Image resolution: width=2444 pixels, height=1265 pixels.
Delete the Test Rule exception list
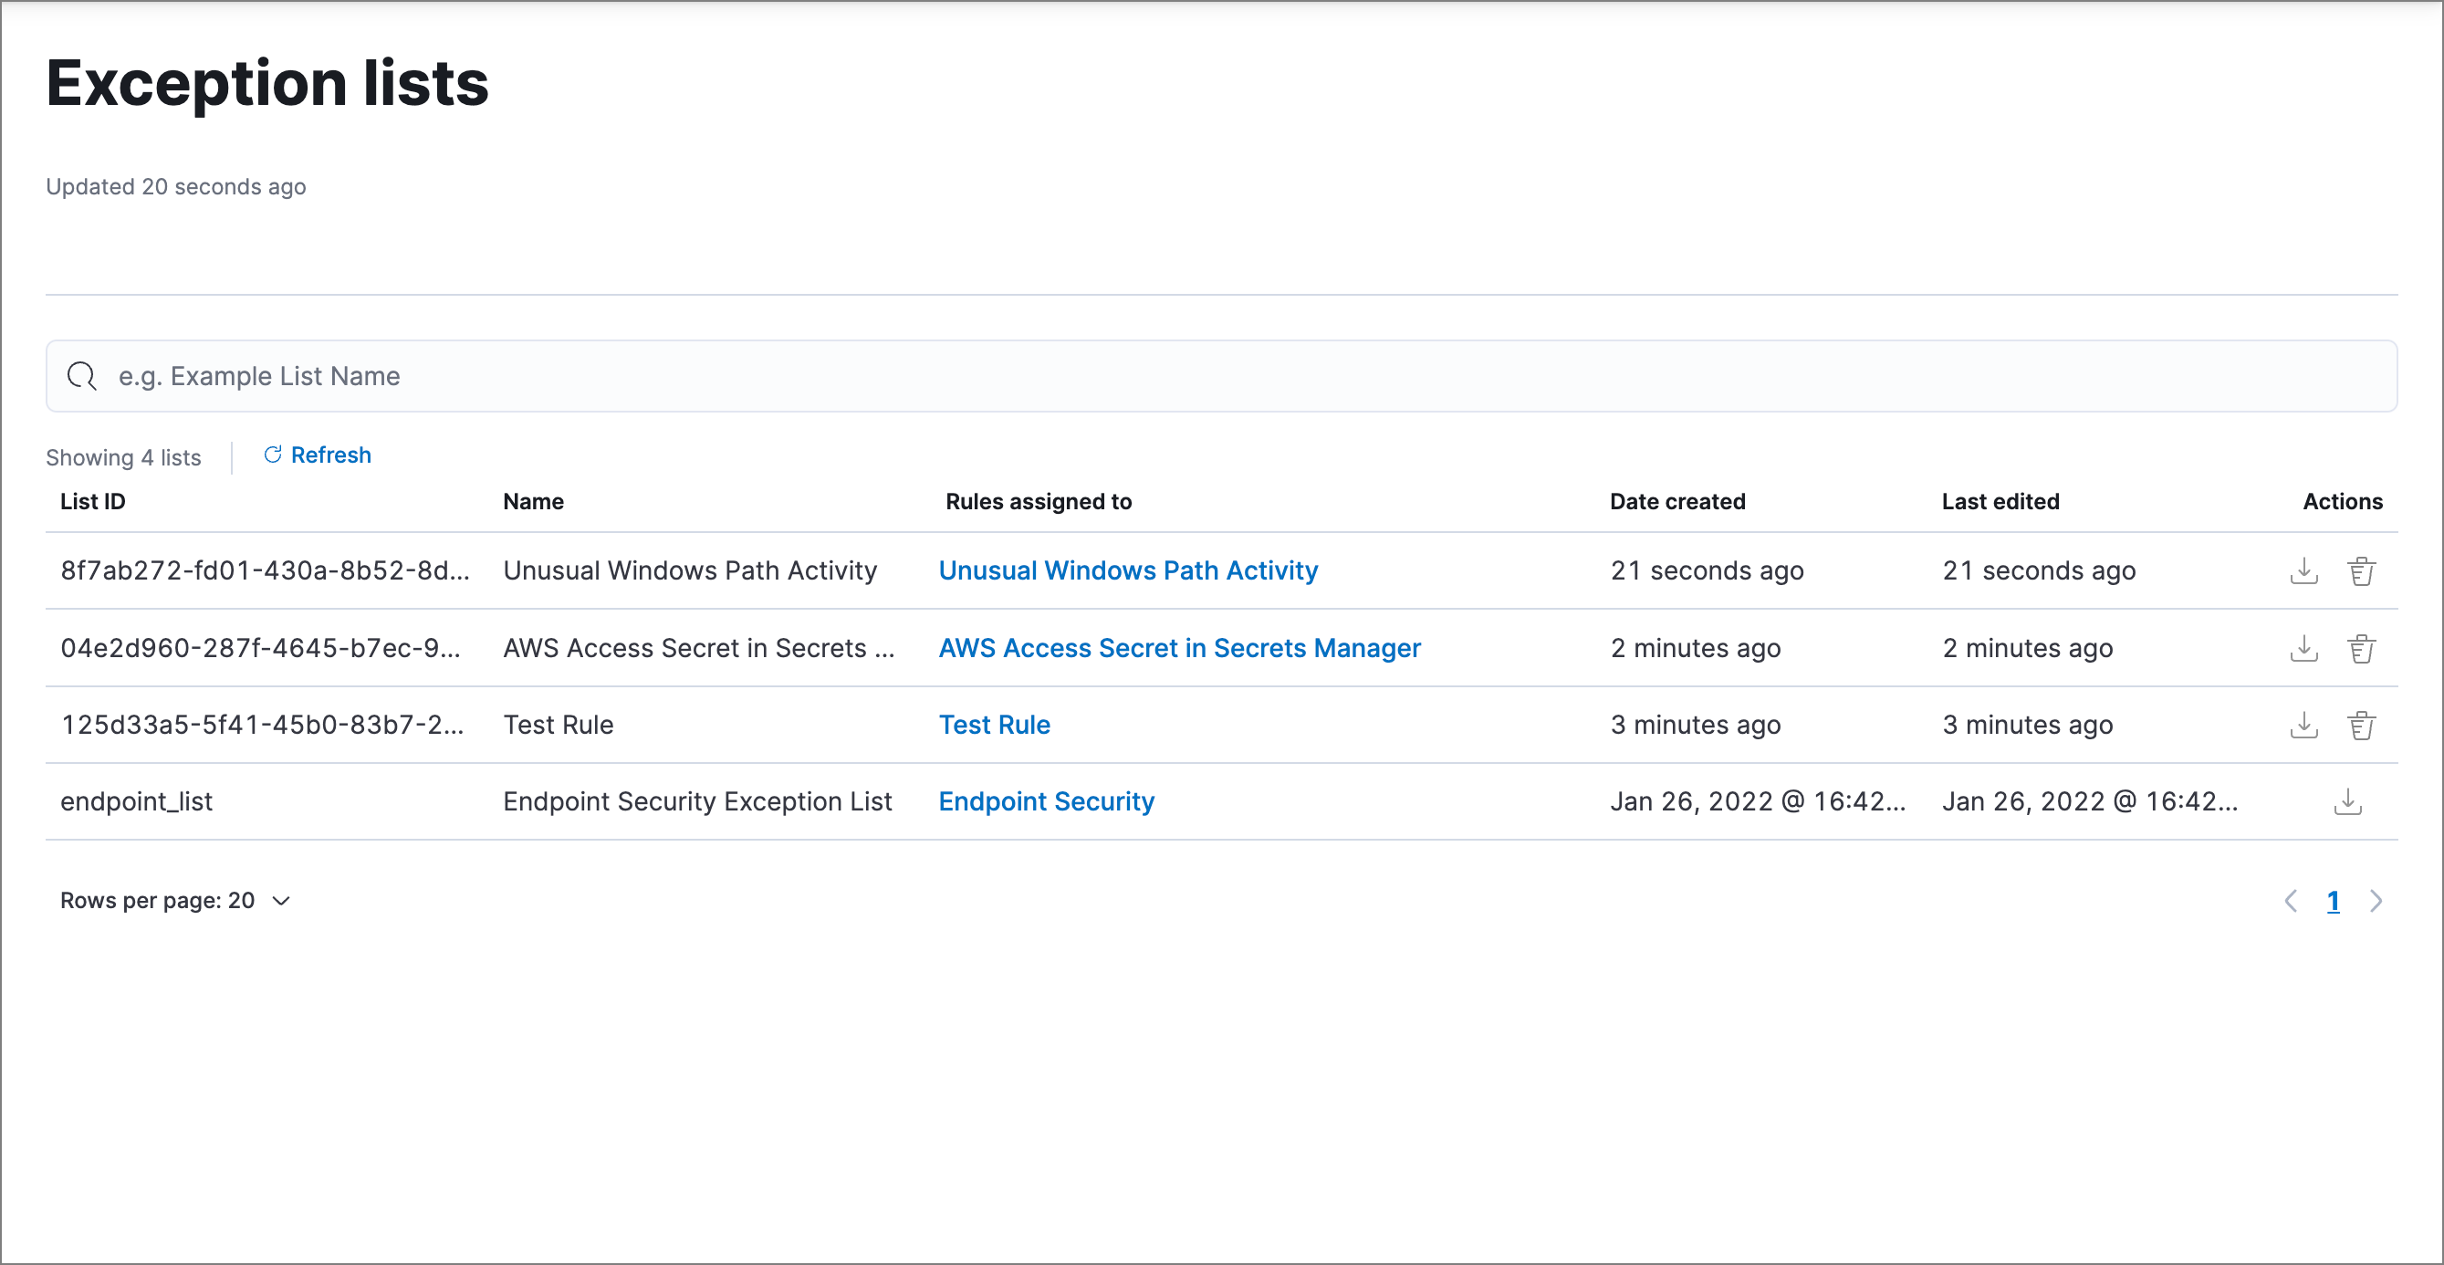2363,724
